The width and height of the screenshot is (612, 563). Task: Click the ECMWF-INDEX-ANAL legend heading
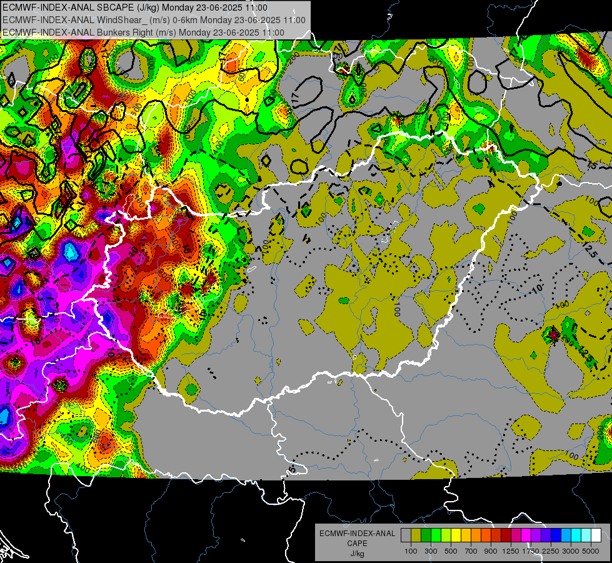coord(358,534)
